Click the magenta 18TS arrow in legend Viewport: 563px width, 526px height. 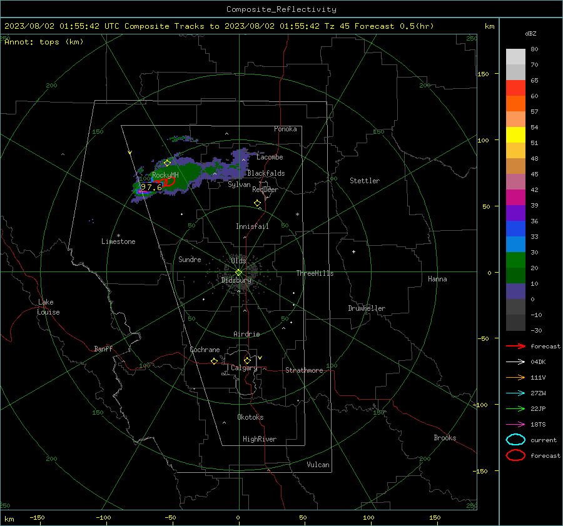coord(515,425)
